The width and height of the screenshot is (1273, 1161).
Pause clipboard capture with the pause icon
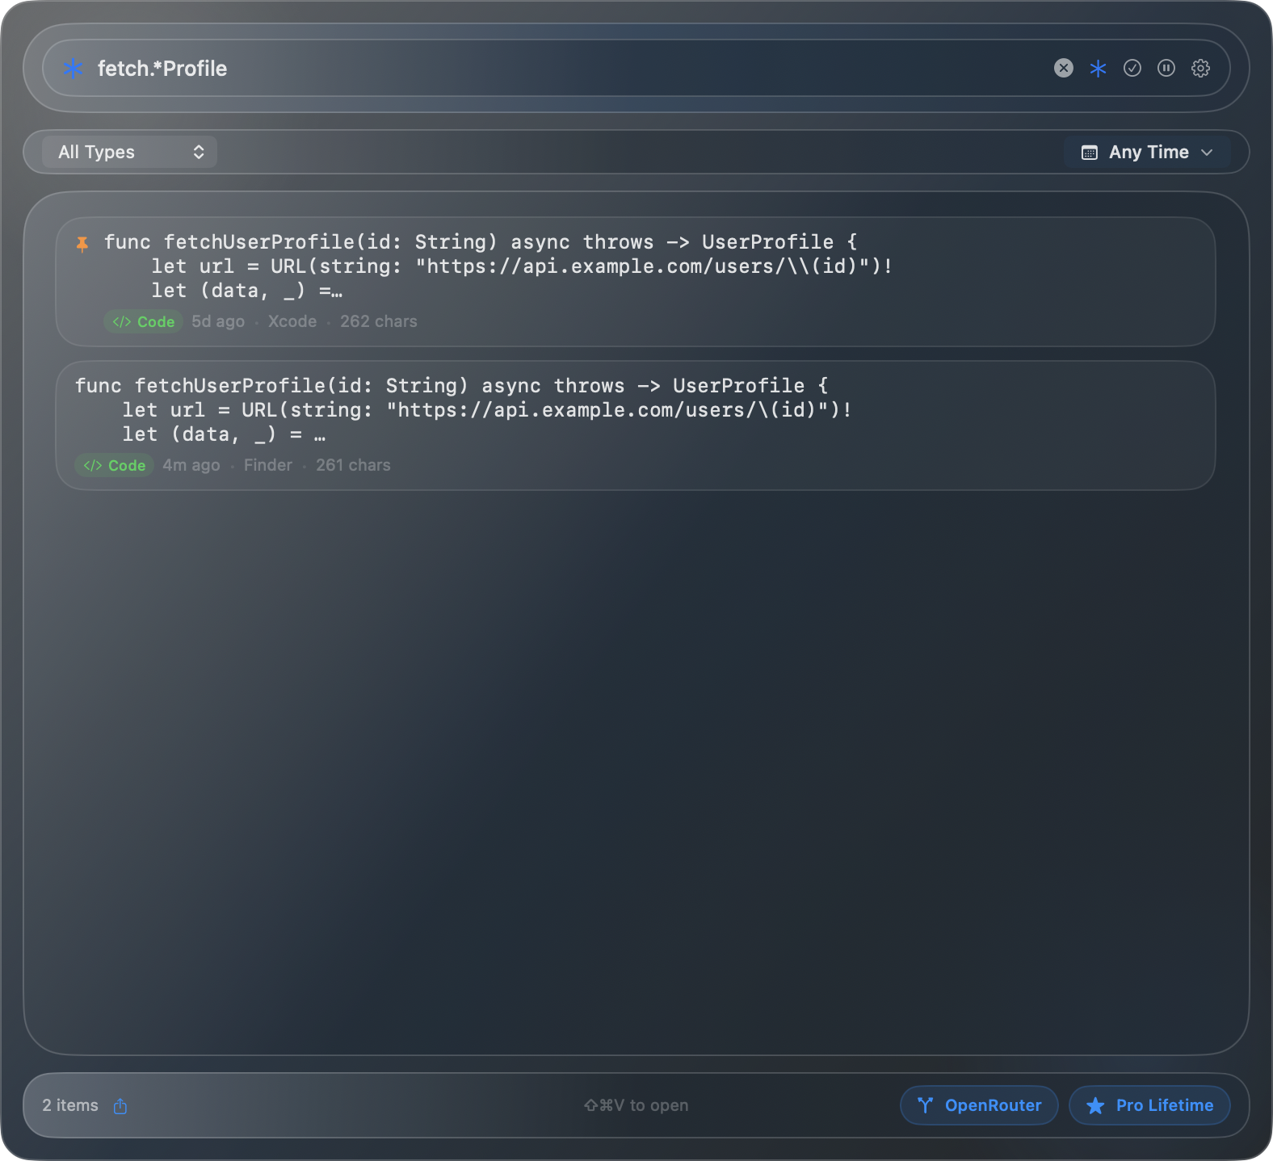coord(1166,68)
